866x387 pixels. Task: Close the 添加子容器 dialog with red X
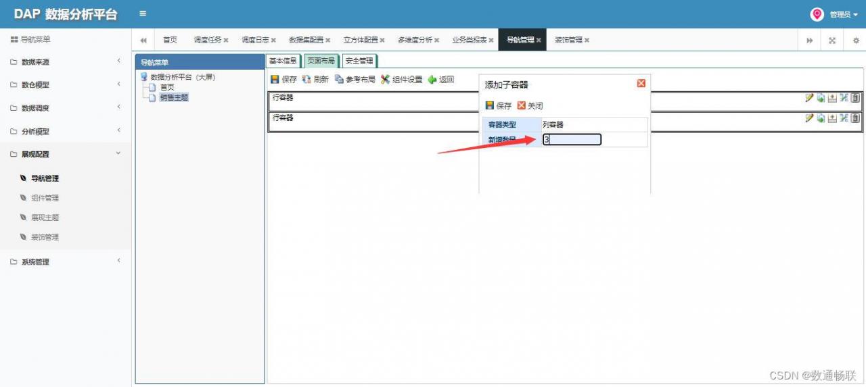641,84
